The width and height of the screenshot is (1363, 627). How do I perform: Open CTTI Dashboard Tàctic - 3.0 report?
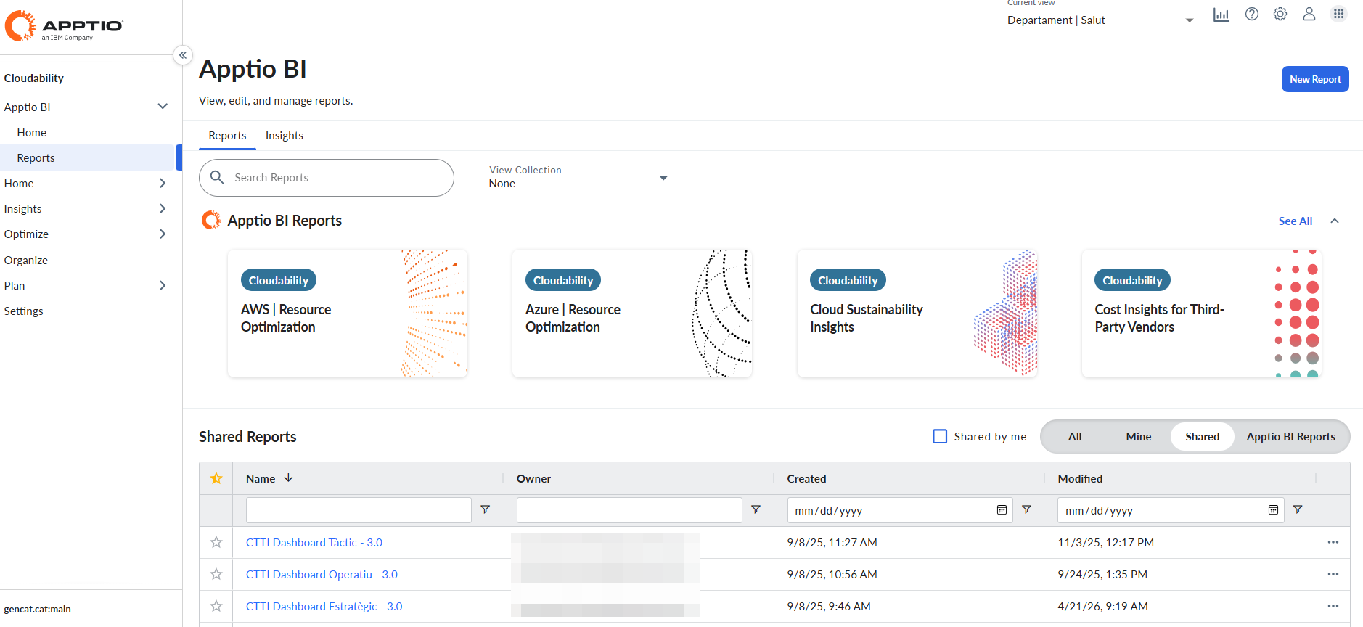tap(314, 542)
